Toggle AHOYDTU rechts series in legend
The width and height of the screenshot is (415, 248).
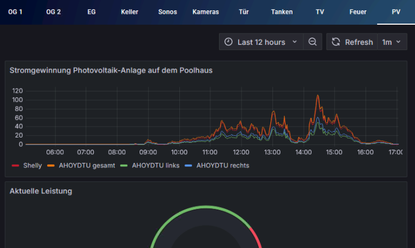coord(222,166)
